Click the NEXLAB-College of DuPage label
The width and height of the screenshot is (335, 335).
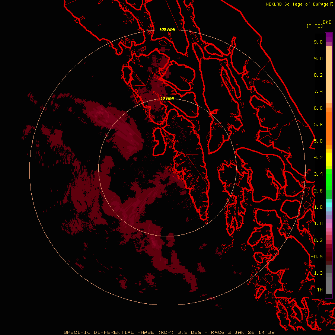click(x=298, y=4)
